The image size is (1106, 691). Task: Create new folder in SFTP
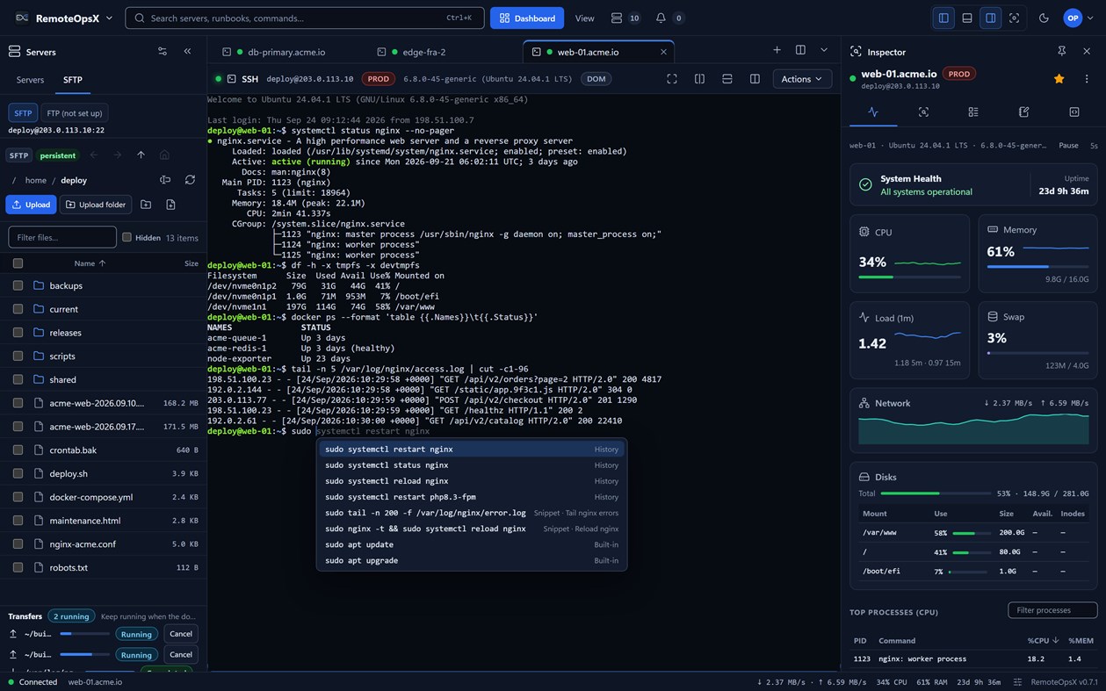tap(146, 205)
